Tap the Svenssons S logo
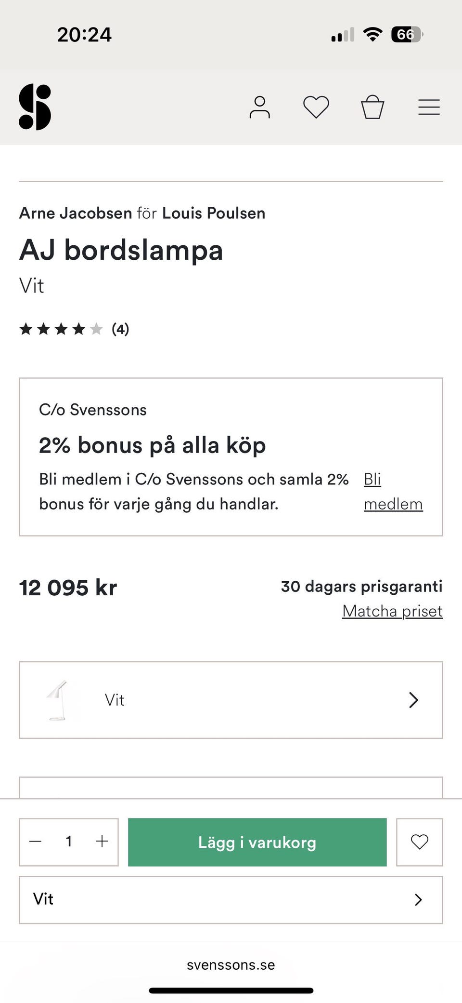This screenshot has width=462, height=1003. pos(35,107)
